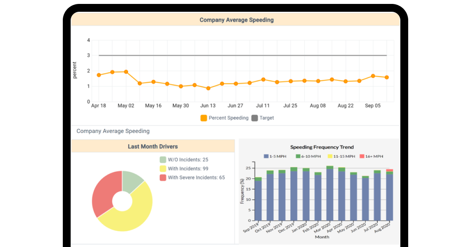Screen dimensions: 471x247
Task: Click the Month x-axis title
Action: coord(322,237)
